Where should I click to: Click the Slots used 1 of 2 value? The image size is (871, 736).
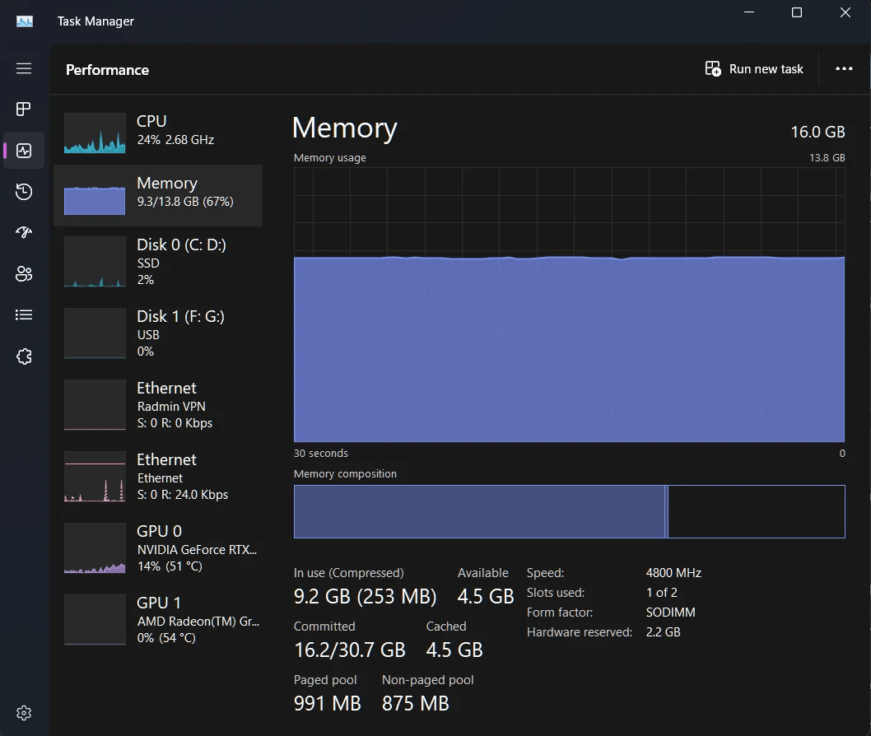pos(662,593)
